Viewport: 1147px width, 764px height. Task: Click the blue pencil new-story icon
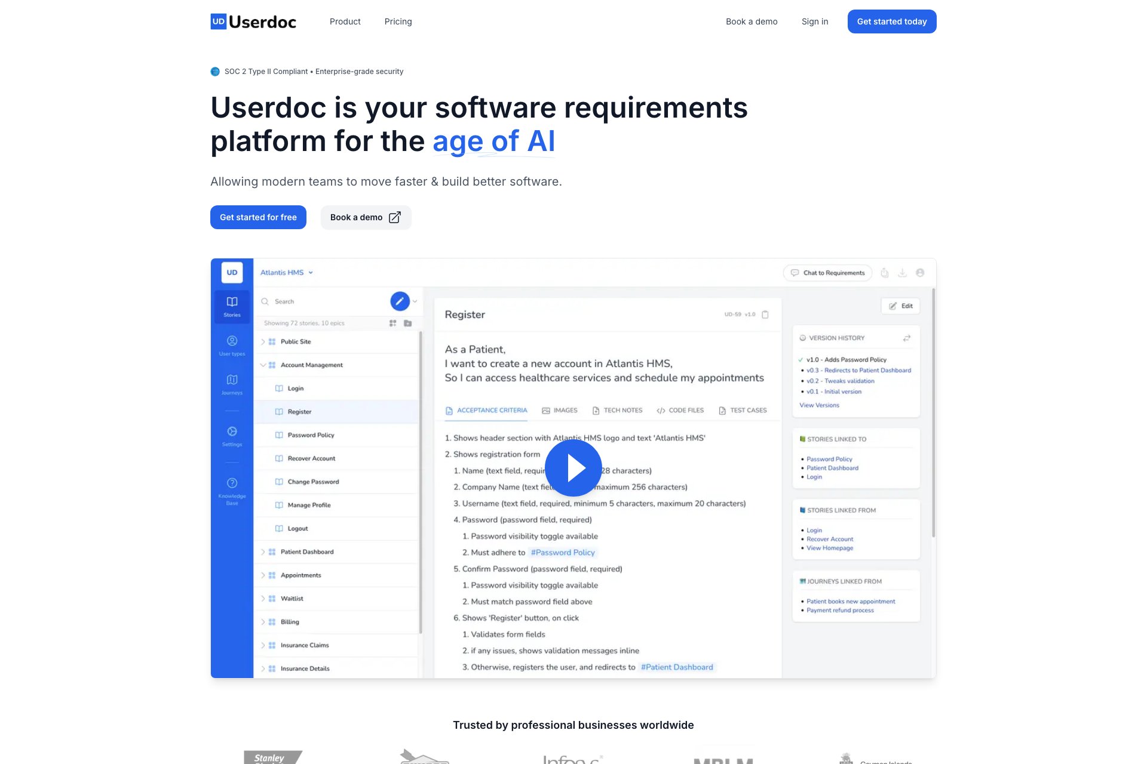(400, 301)
